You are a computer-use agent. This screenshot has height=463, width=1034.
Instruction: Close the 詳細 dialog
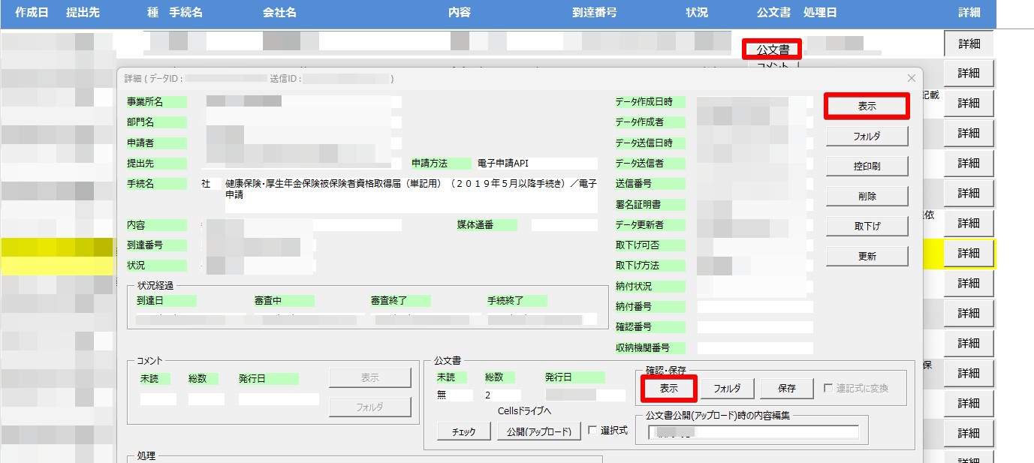(911, 78)
